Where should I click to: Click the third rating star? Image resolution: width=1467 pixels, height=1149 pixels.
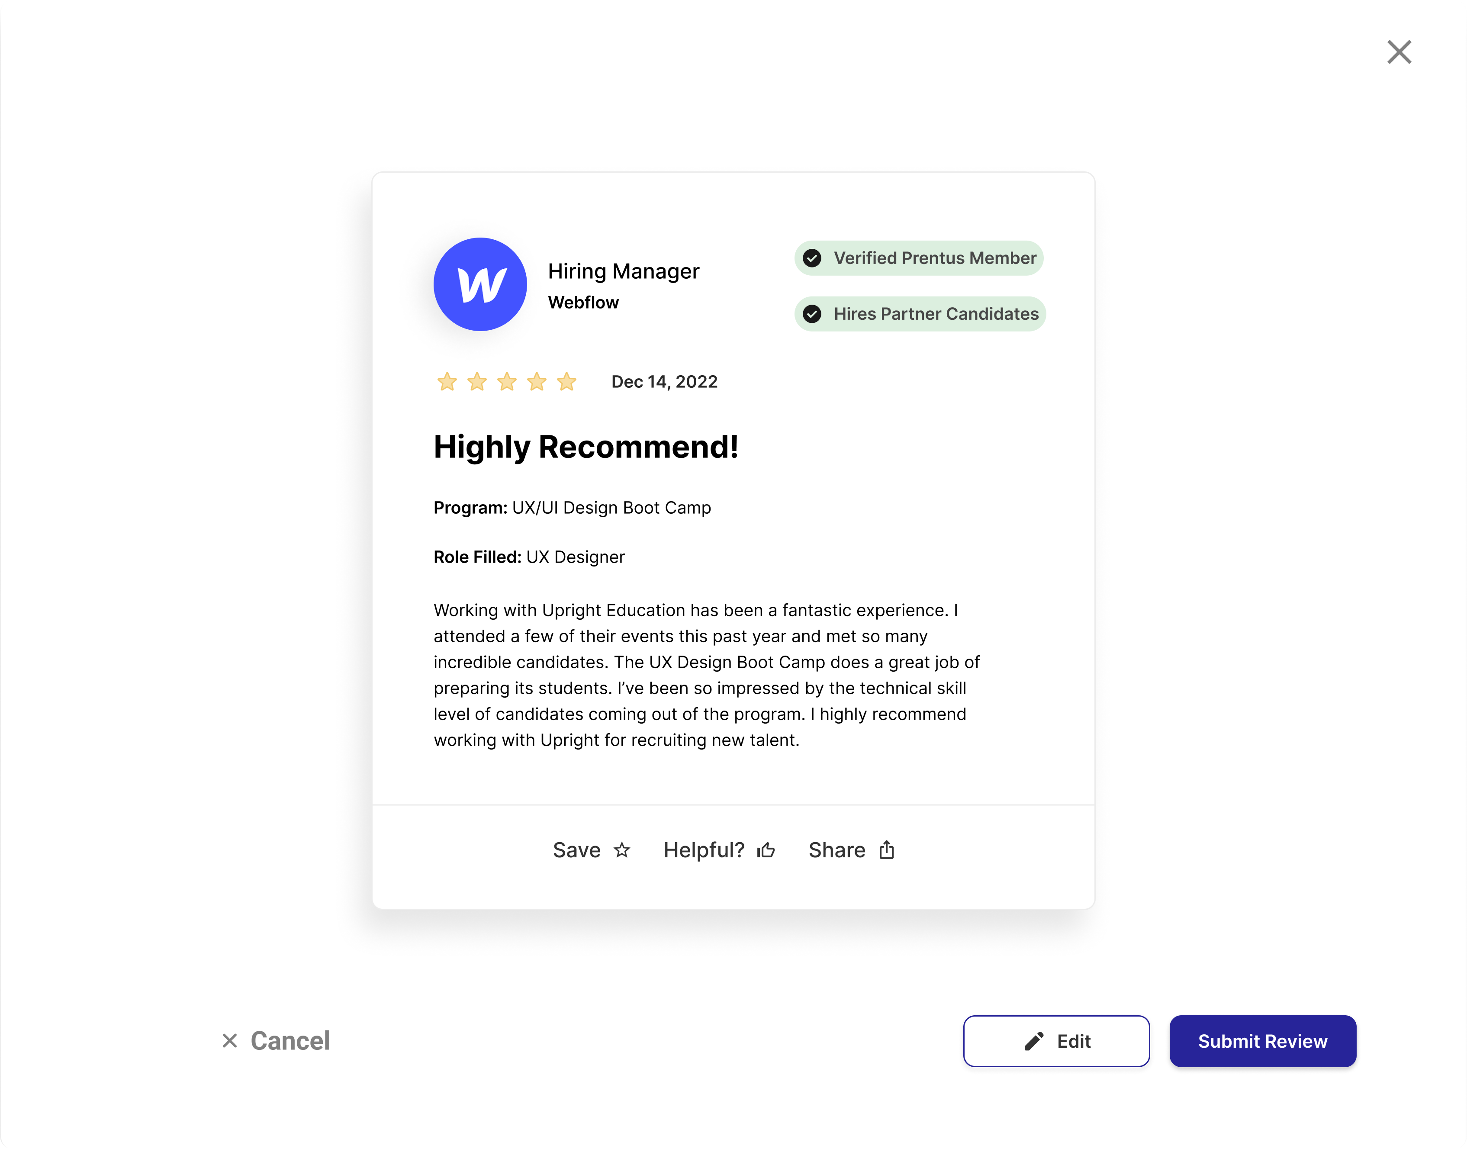[x=506, y=381]
